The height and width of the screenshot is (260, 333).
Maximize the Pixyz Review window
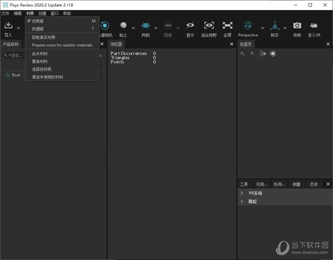click(310, 5)
